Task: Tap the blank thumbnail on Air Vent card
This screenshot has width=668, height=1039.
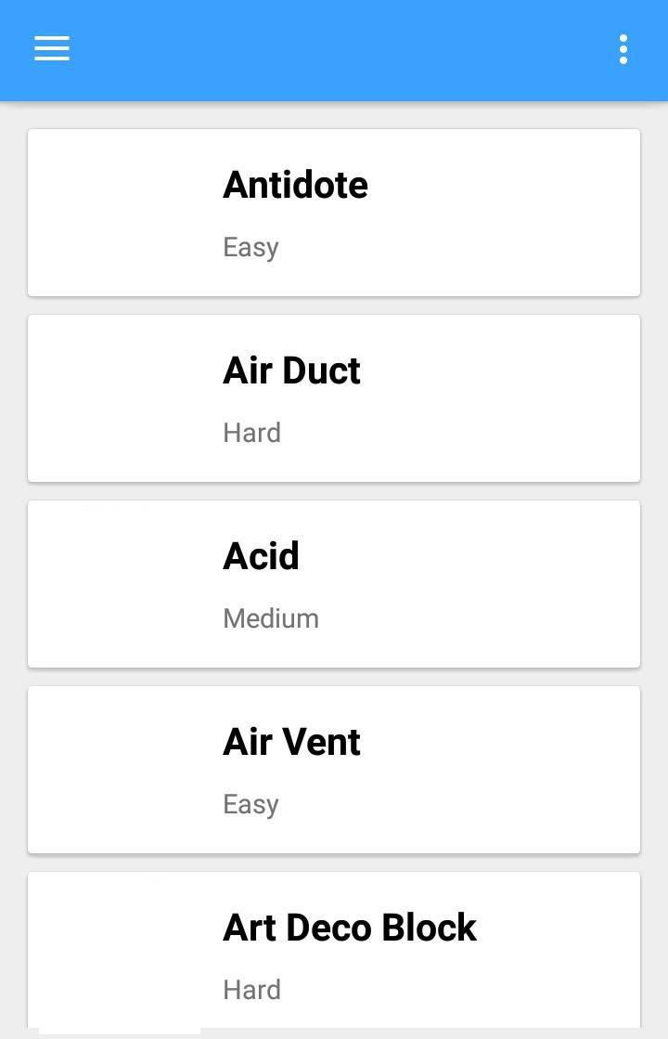Action: 121,770
